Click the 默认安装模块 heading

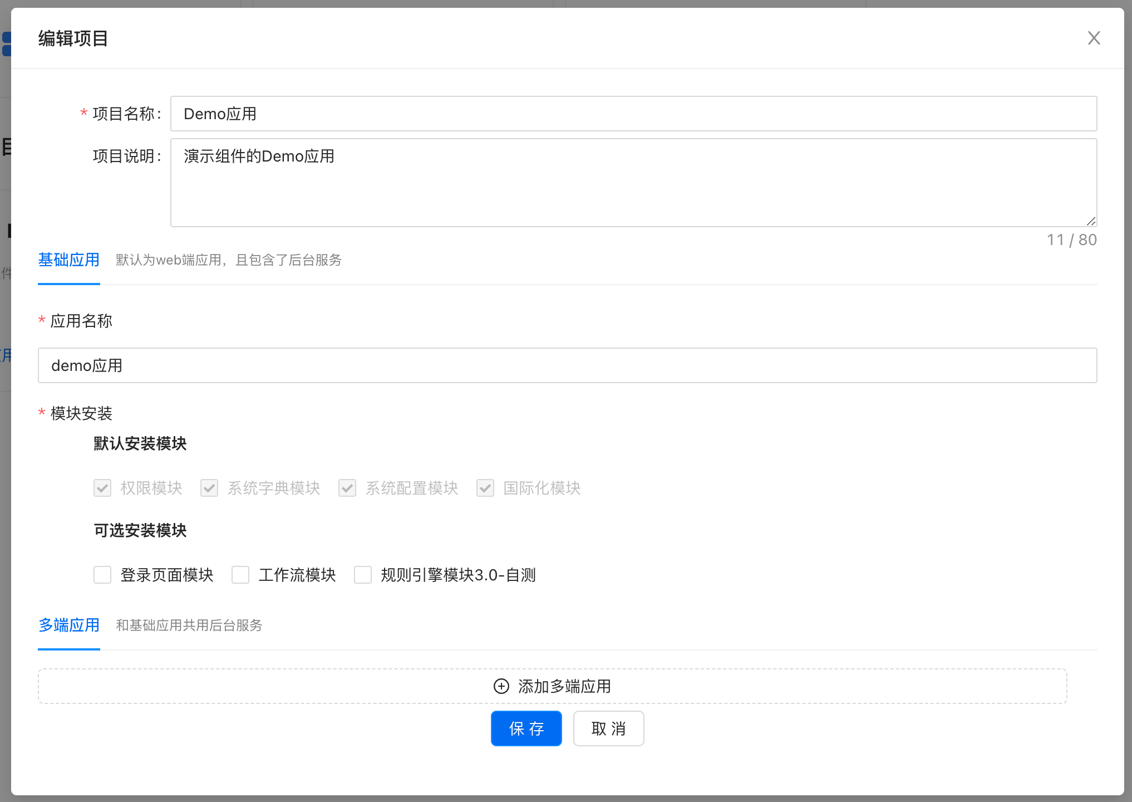coord(140,444)
